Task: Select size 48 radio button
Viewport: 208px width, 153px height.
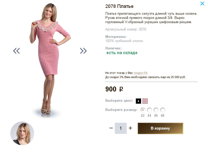Action: [x=163, y=110]
